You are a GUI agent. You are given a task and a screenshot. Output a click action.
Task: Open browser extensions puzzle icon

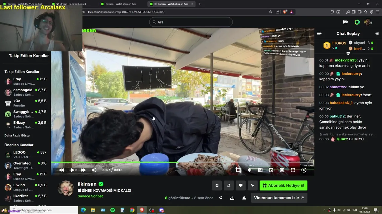click(332, 12)
